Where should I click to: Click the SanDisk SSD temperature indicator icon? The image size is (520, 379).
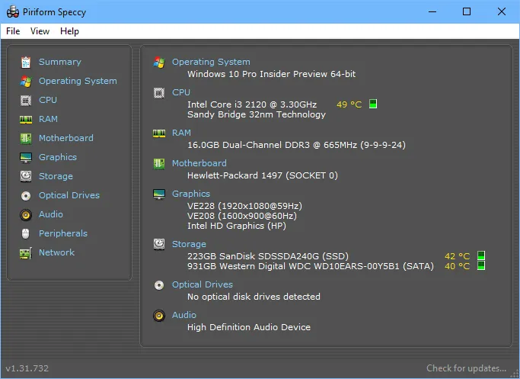click(481, 255)
